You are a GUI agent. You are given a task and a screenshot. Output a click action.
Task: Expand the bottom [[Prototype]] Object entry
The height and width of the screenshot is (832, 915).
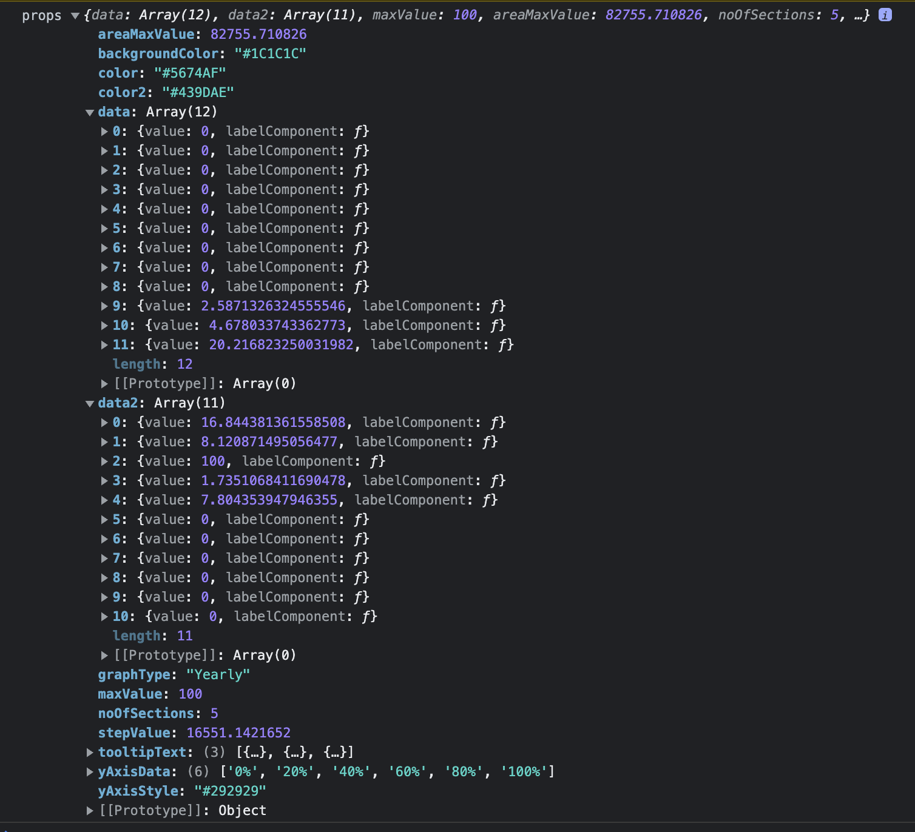(89, 810)
